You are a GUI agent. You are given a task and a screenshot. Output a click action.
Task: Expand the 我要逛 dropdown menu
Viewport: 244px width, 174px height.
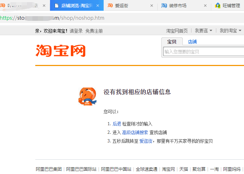204,30
